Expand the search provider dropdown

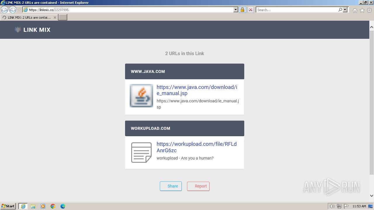pos(345,10)
